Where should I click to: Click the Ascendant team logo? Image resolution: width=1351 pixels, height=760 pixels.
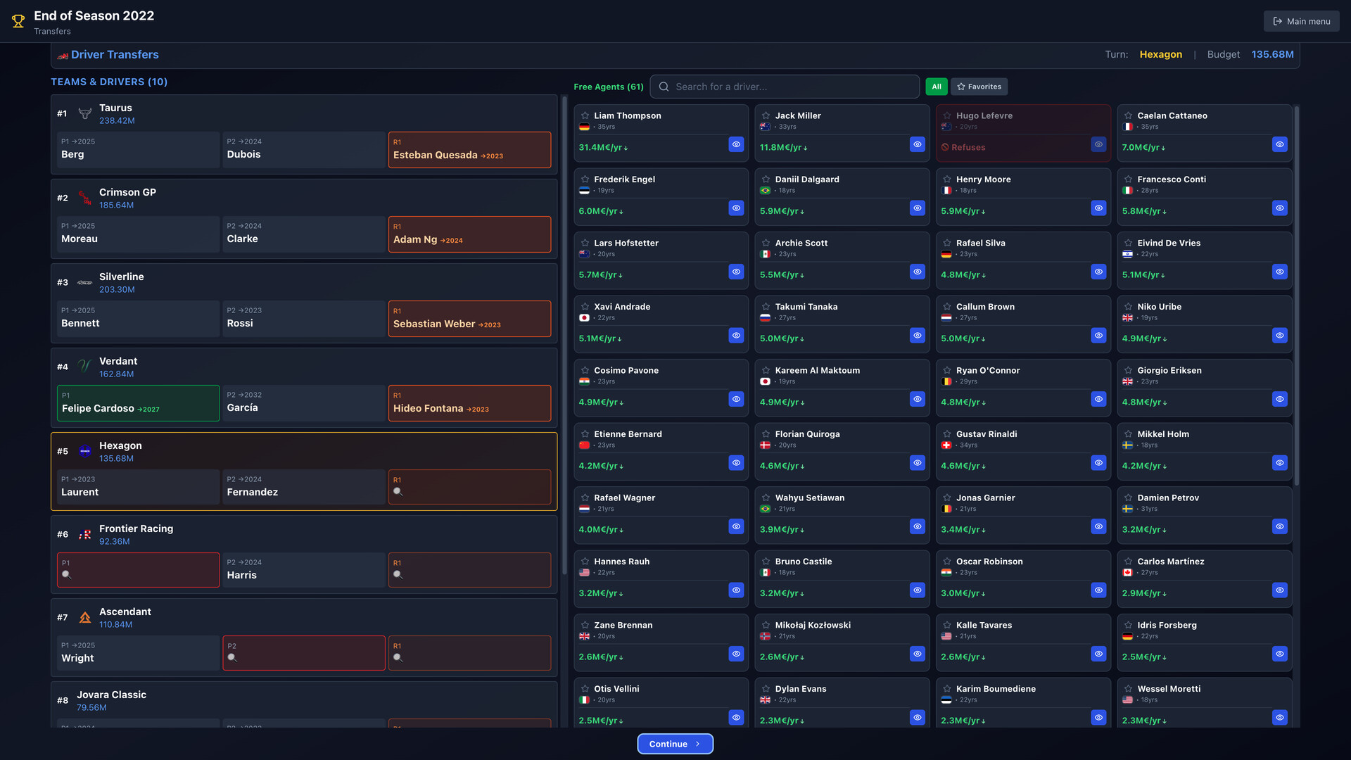pos(85,617)
